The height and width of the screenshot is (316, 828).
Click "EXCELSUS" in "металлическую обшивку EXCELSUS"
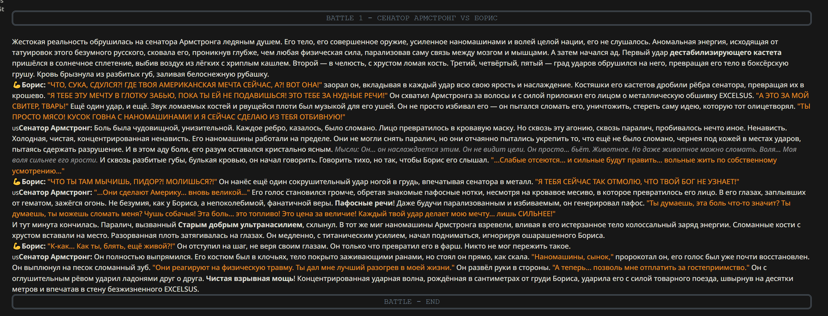click(x=736, y=95)
